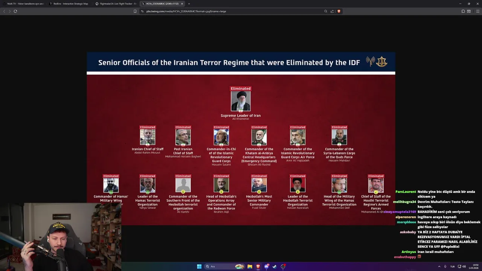Open Discord from the taskbar
482x271 pixels.
[267, 266]
